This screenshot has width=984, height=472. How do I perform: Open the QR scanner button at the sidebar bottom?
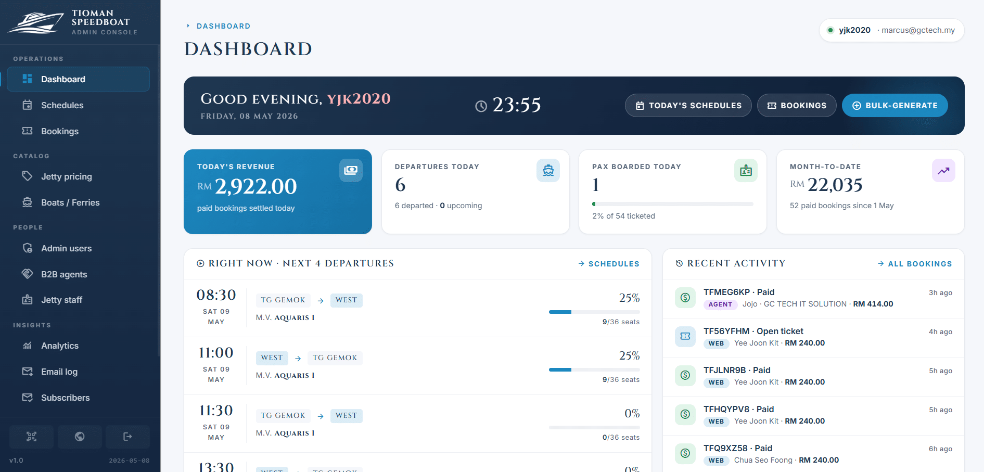pos(31,437)
